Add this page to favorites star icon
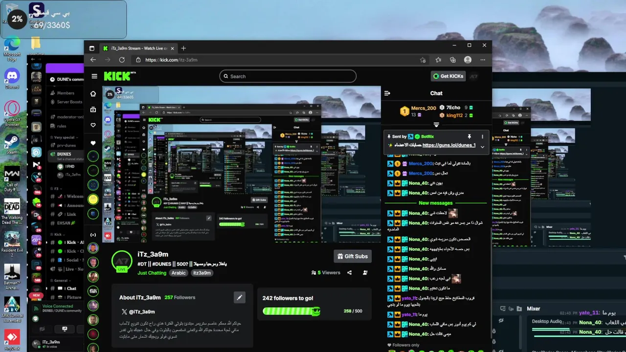 click(423, 60)
